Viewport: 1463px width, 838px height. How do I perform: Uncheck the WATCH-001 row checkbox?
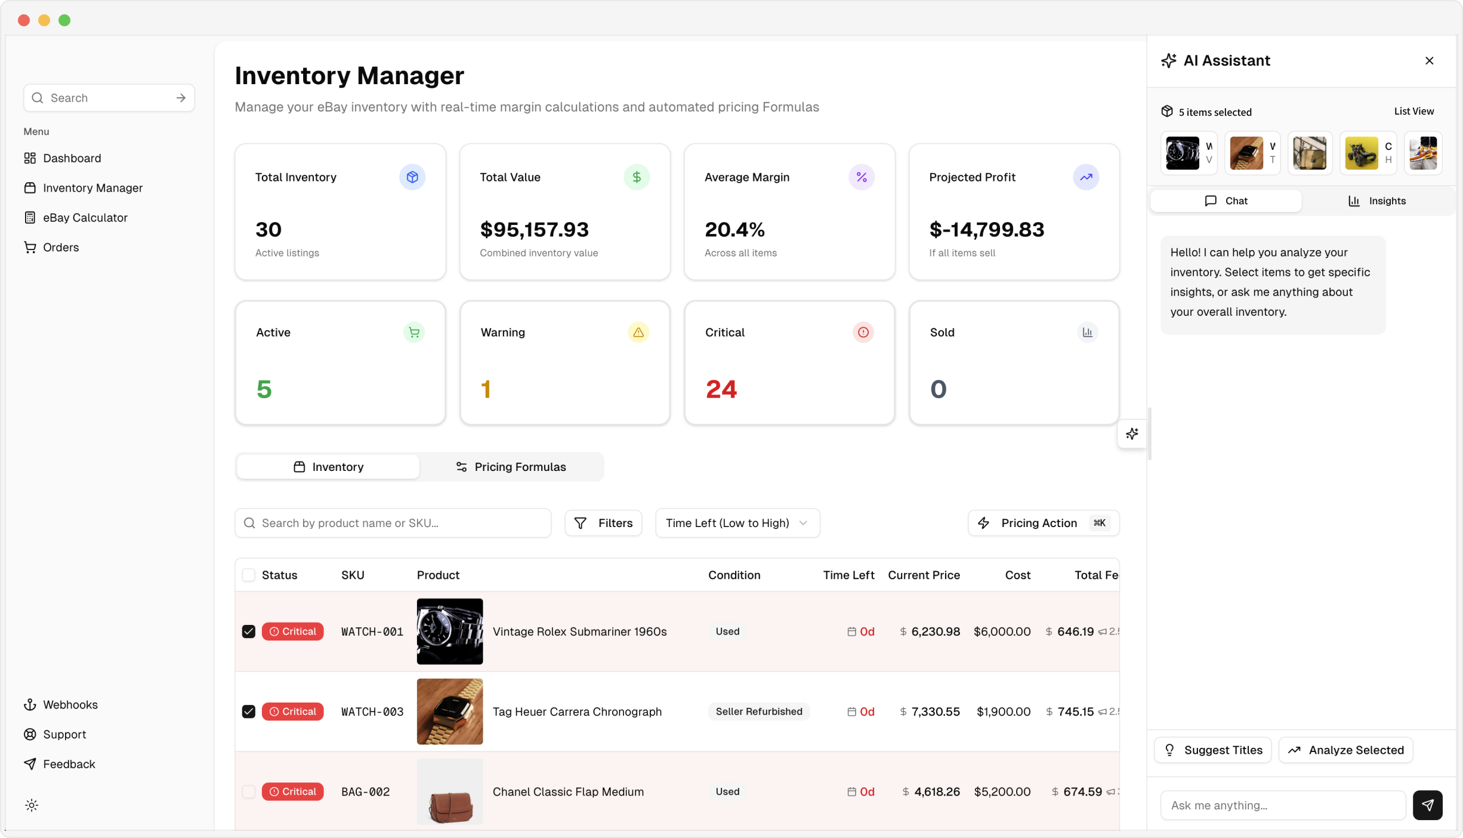pos(249,631)
